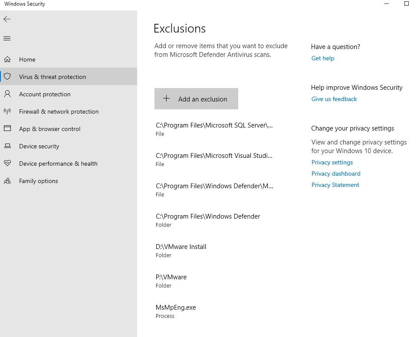Click the back arrow navigation button
The image size is (417, 337).
[7, 19]
